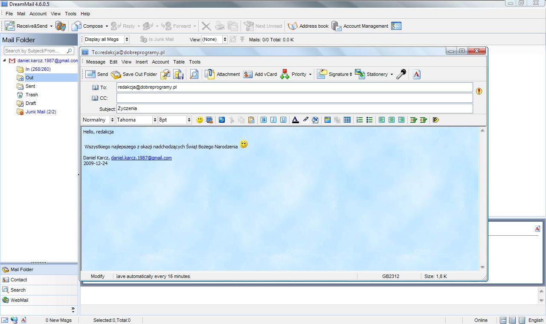546x324 pixels.
Task: Click the daniel.karcz.1987@gmail.com link in message
Action: pyautogui.click(x=141, y=158)
